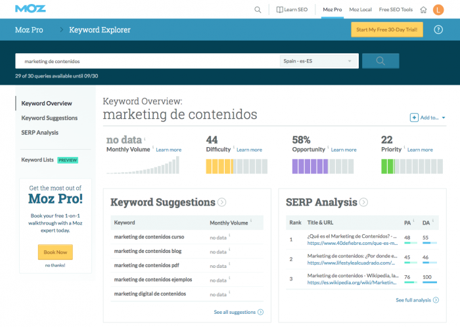
Task: Click the green Priority score bar
Action: (x=412, y=166)
